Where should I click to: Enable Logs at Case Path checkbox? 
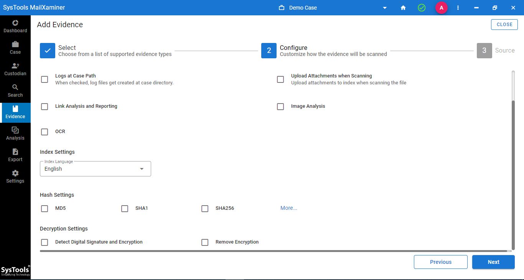point(44,79)
